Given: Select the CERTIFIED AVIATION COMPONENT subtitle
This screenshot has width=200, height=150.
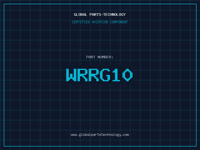Looking at the screenshot, I should coord(100,22).
